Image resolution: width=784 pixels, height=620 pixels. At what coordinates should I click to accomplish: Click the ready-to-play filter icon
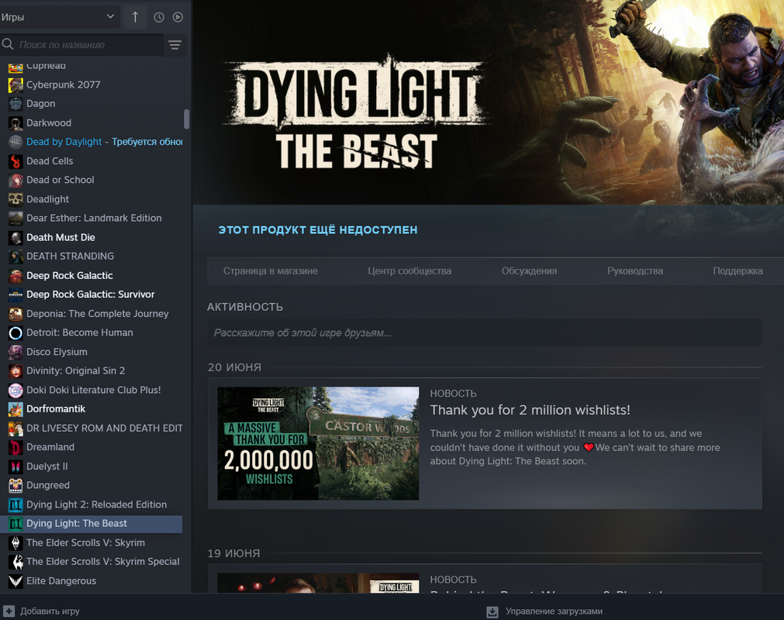point(178,17)
